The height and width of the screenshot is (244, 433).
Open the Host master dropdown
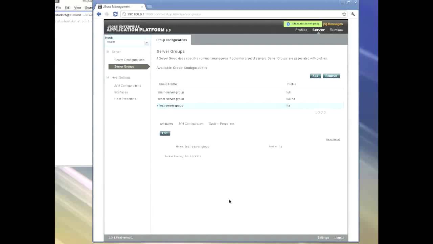click(147, 43)
